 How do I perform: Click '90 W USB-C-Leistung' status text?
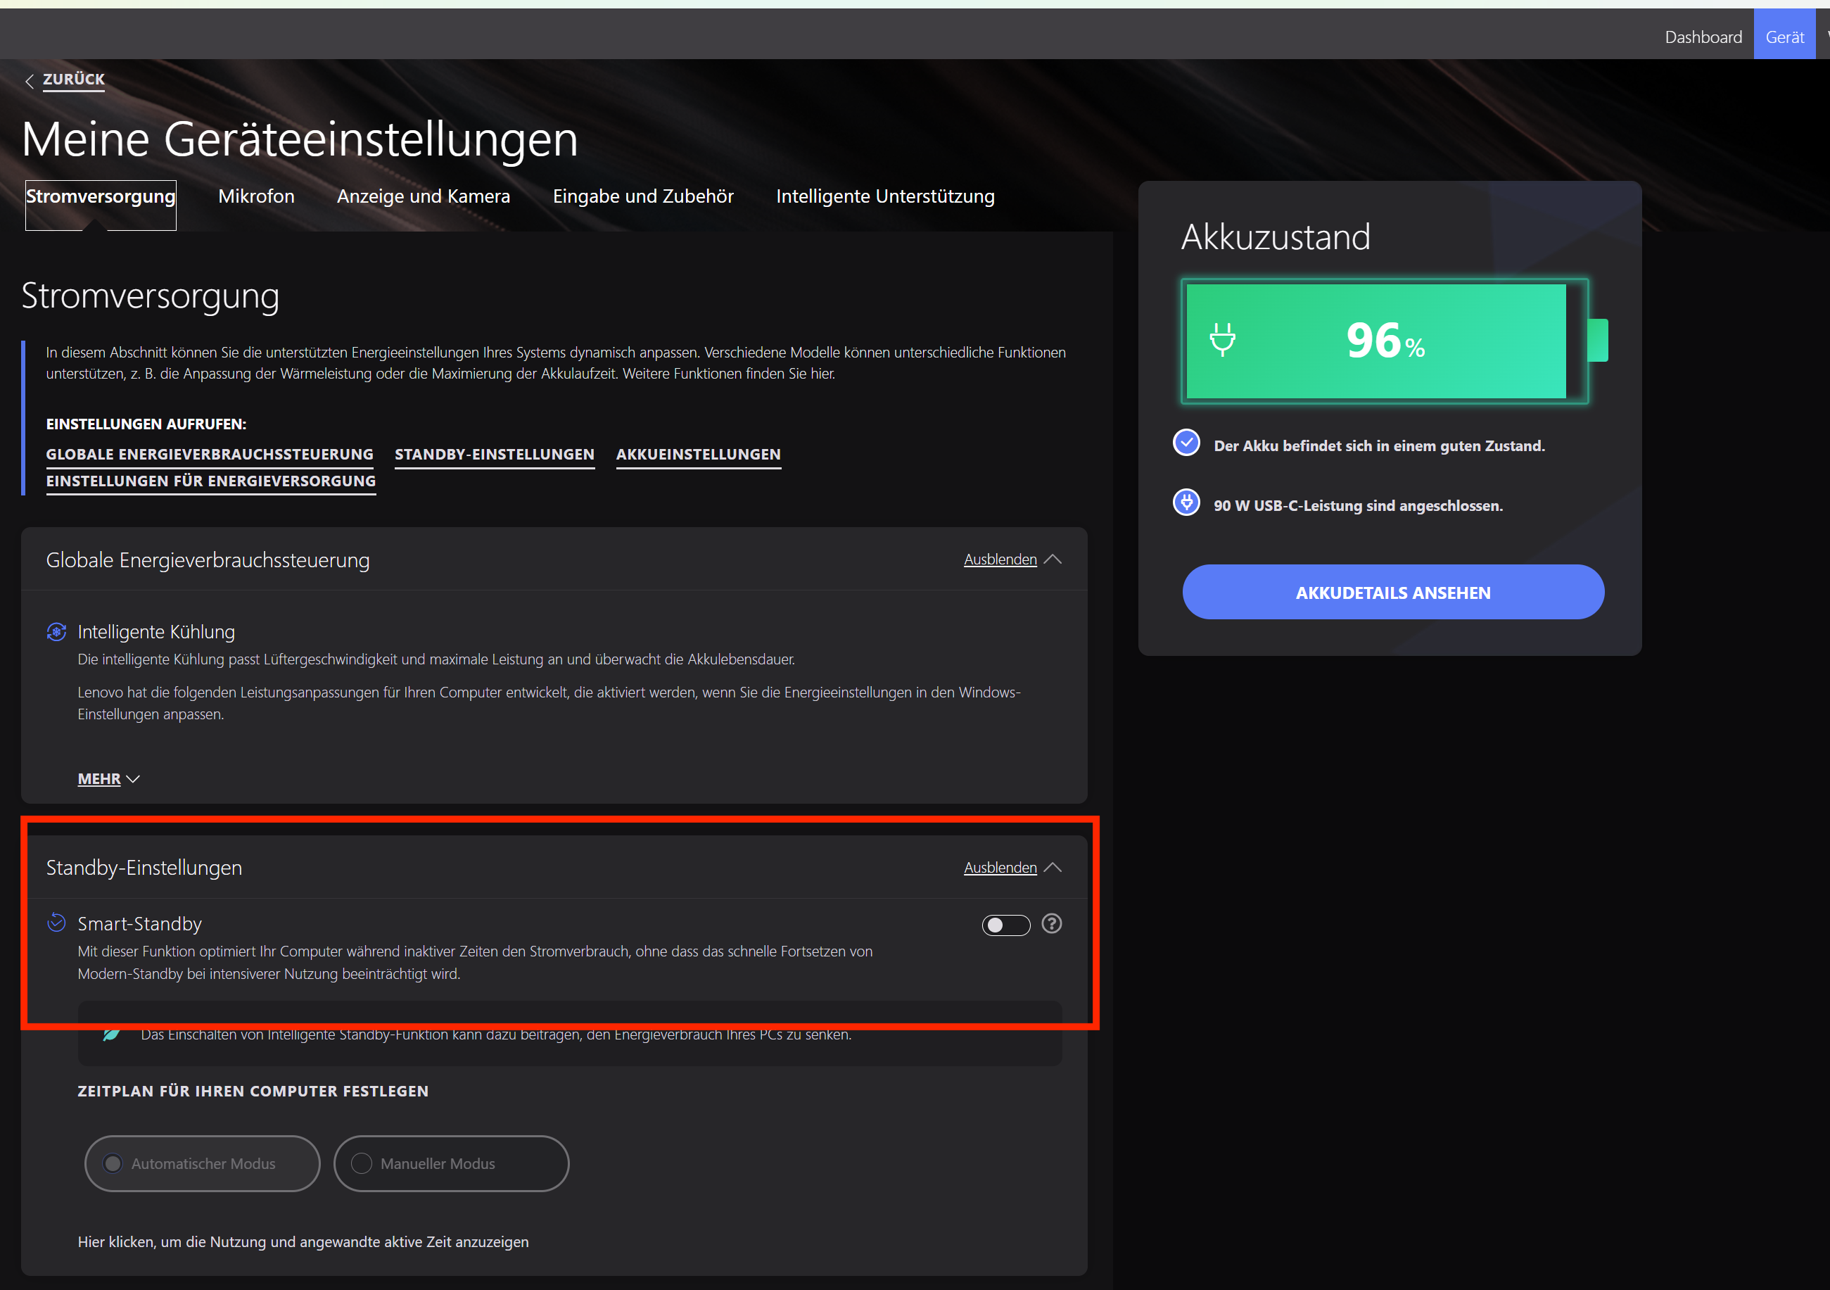(1357, 505)
